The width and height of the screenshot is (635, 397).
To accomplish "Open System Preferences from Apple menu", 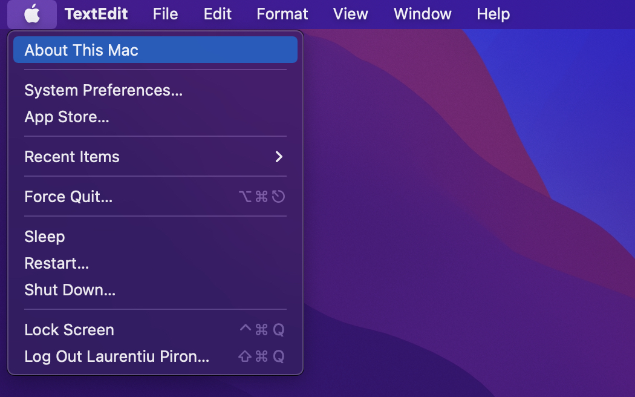I will pos(103,90).
